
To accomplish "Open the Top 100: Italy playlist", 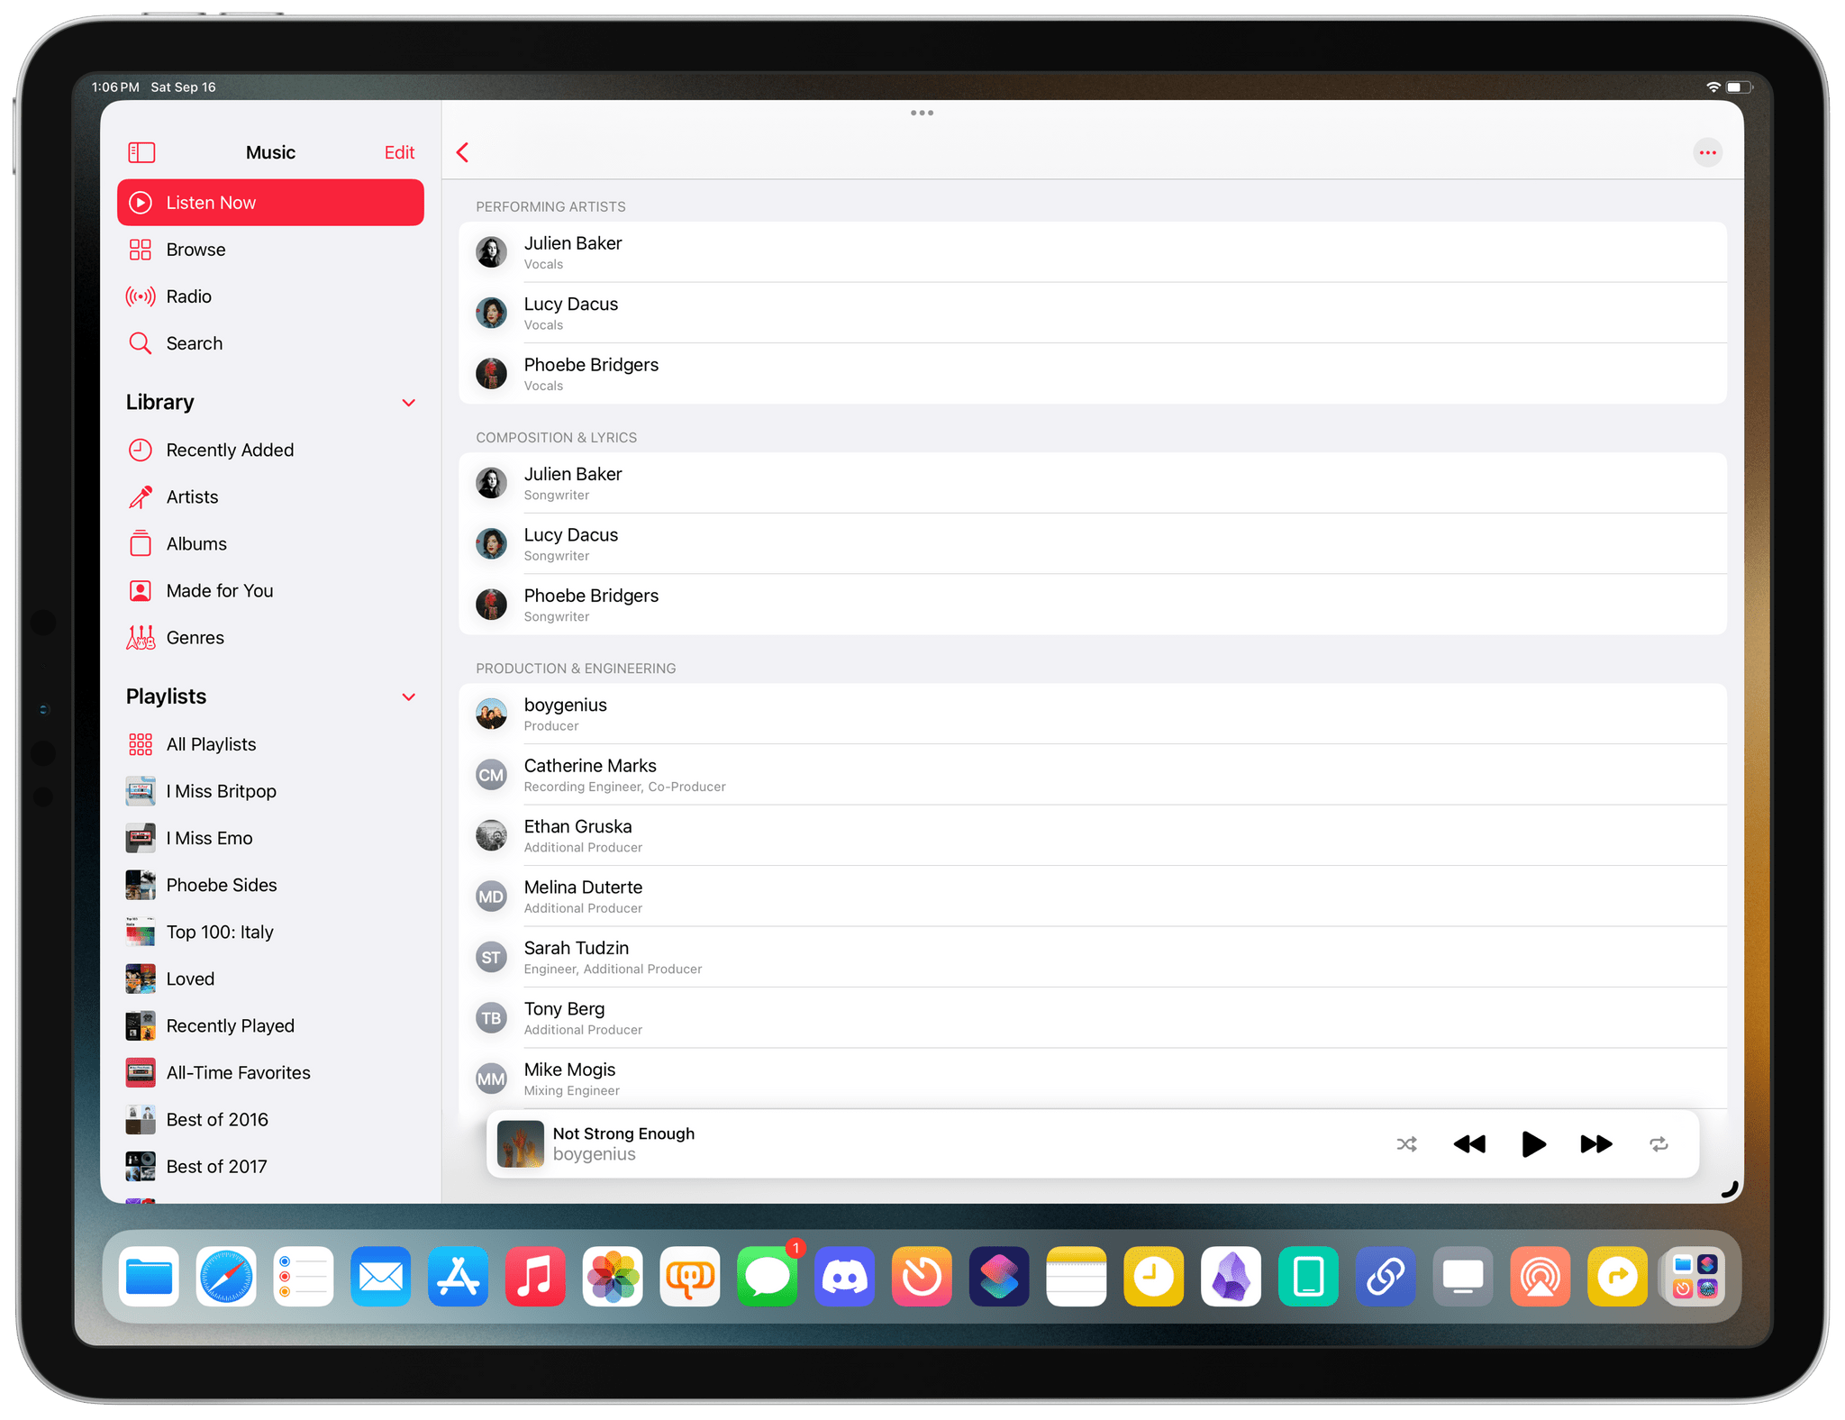I will tap(270, 932).
